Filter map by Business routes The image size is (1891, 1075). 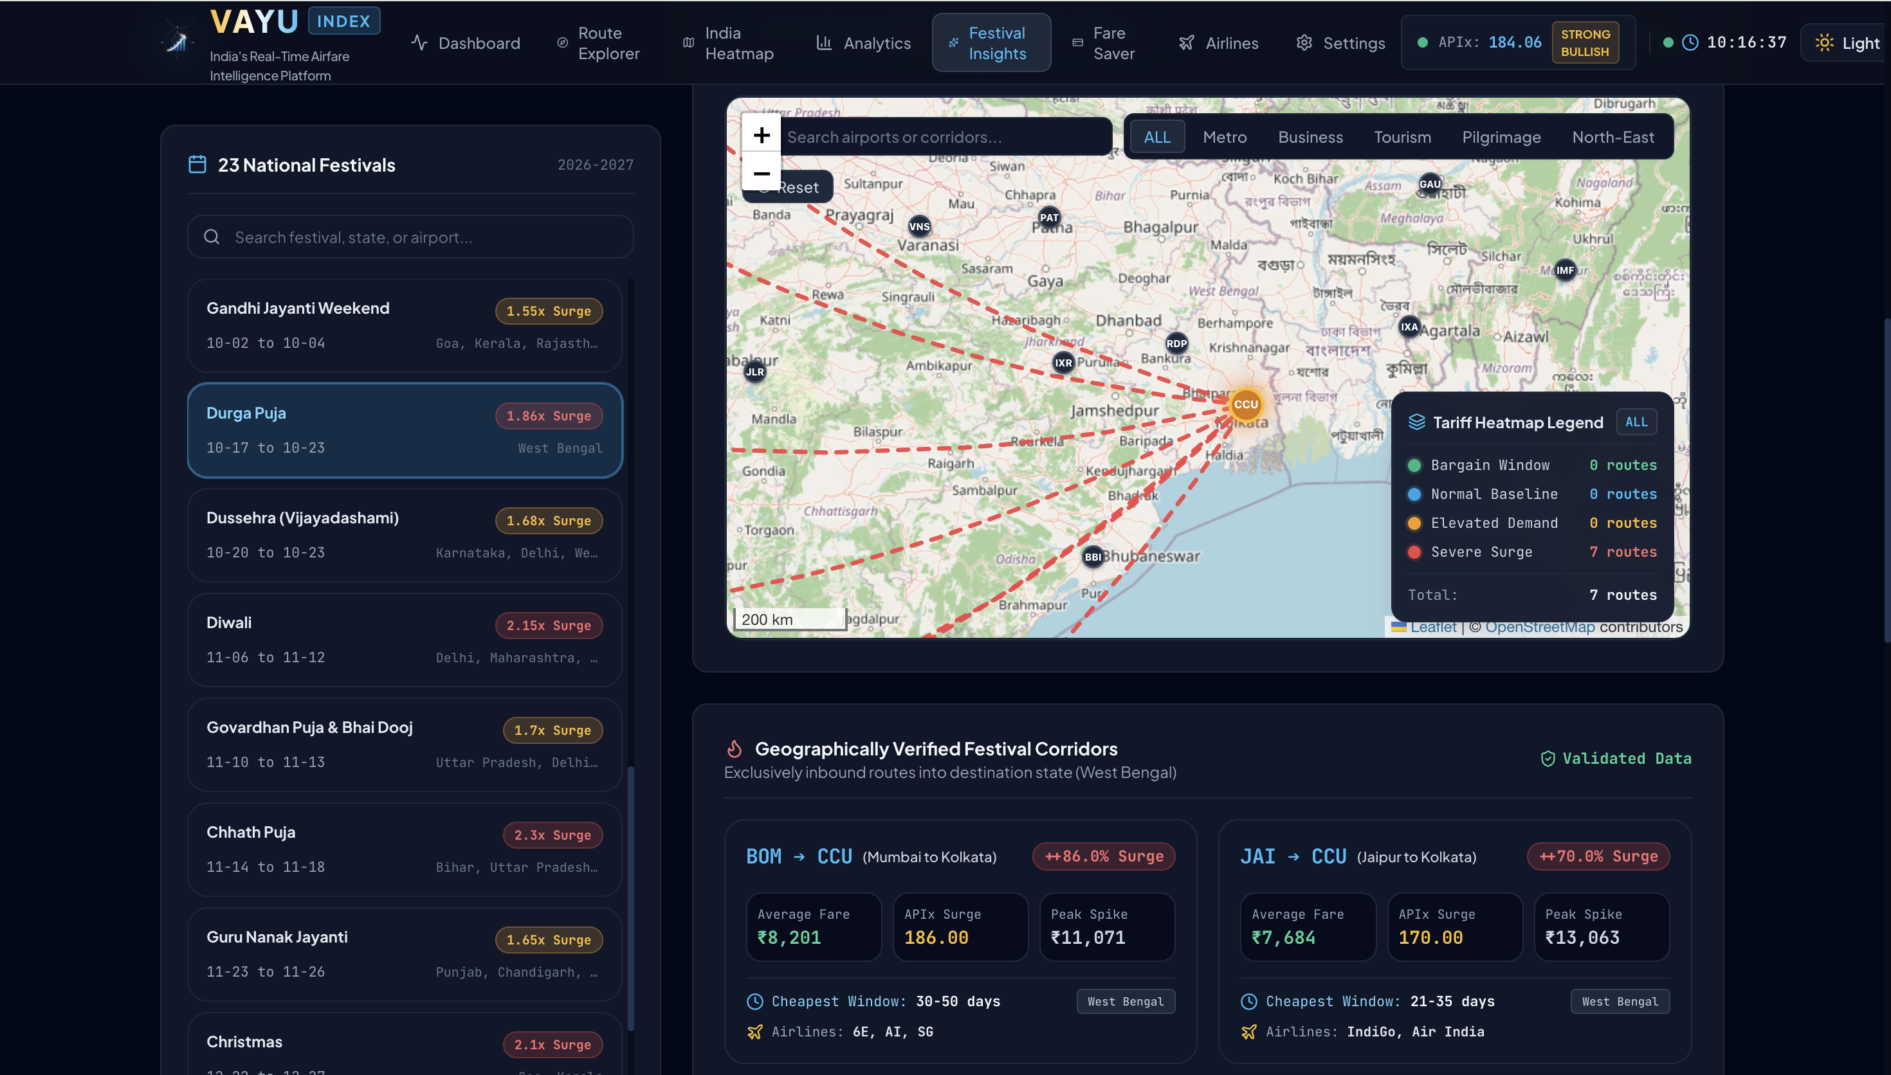click(1310, 136)
